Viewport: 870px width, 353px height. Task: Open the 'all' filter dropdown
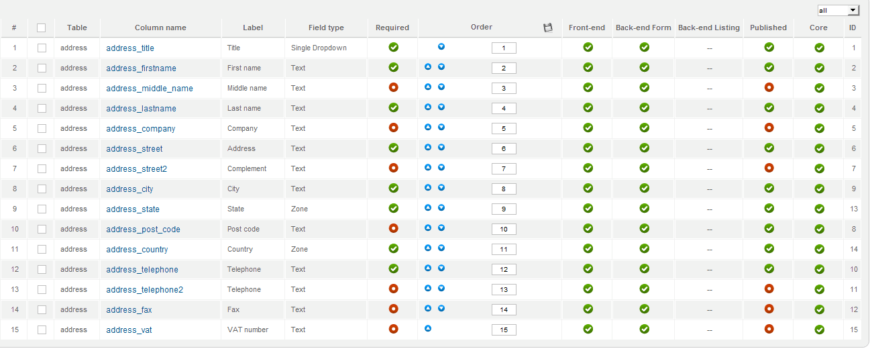pos(838,10)
